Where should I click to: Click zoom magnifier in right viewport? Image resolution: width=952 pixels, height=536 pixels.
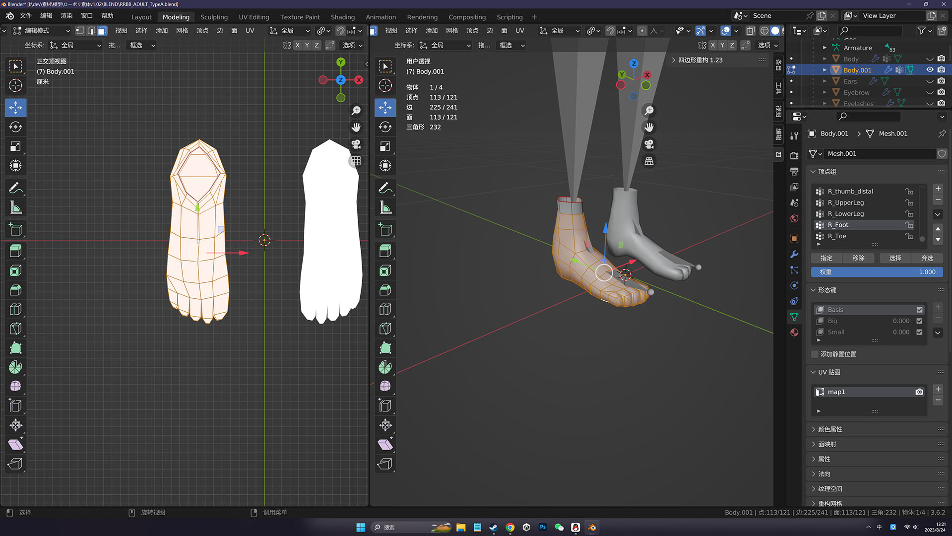tap(649, 110)
